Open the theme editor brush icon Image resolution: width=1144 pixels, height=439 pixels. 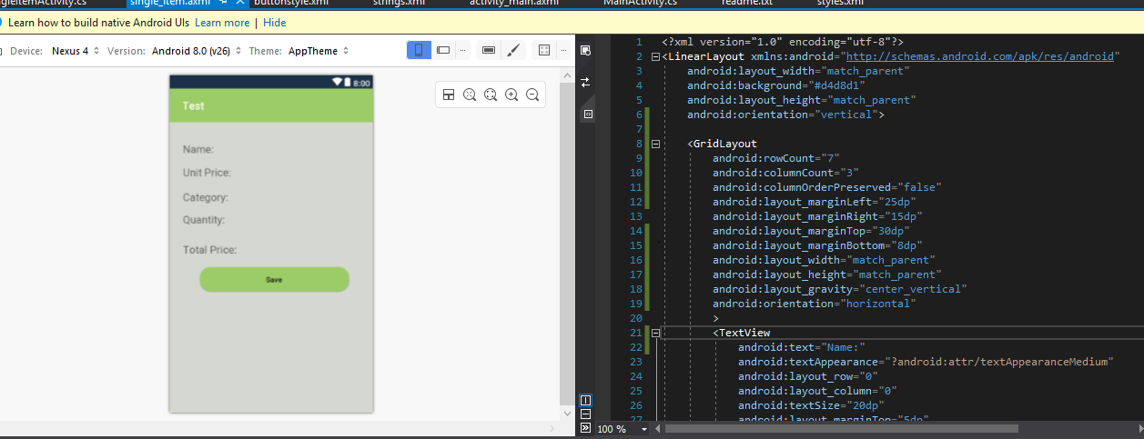512,50
